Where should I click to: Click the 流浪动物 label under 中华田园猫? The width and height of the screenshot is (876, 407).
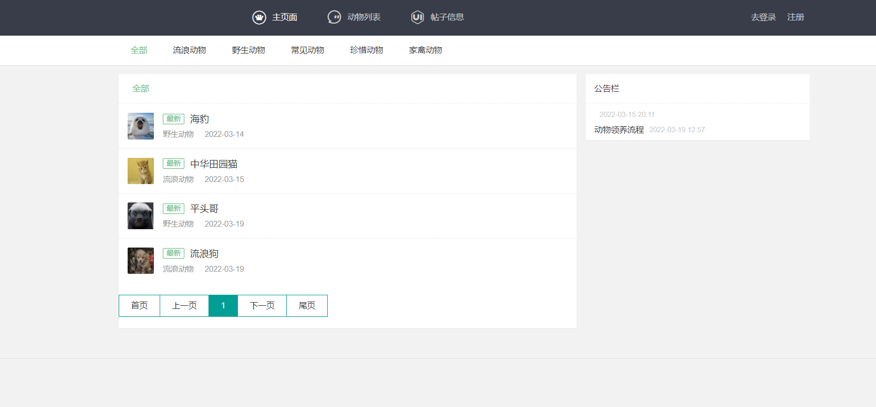coord(179,179)
